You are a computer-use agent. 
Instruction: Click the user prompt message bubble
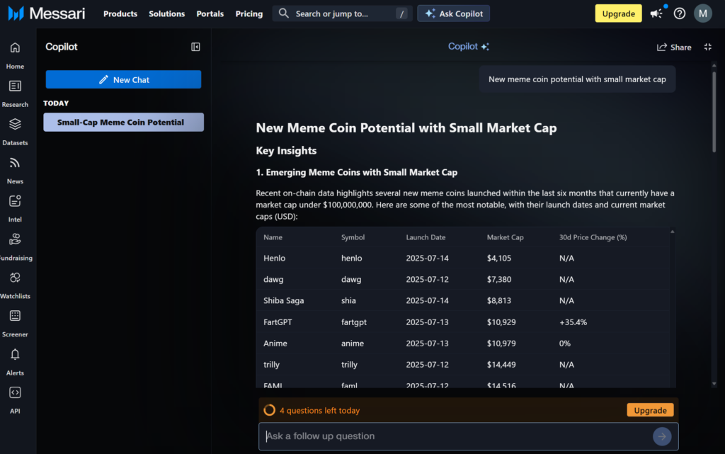(577, 79)
